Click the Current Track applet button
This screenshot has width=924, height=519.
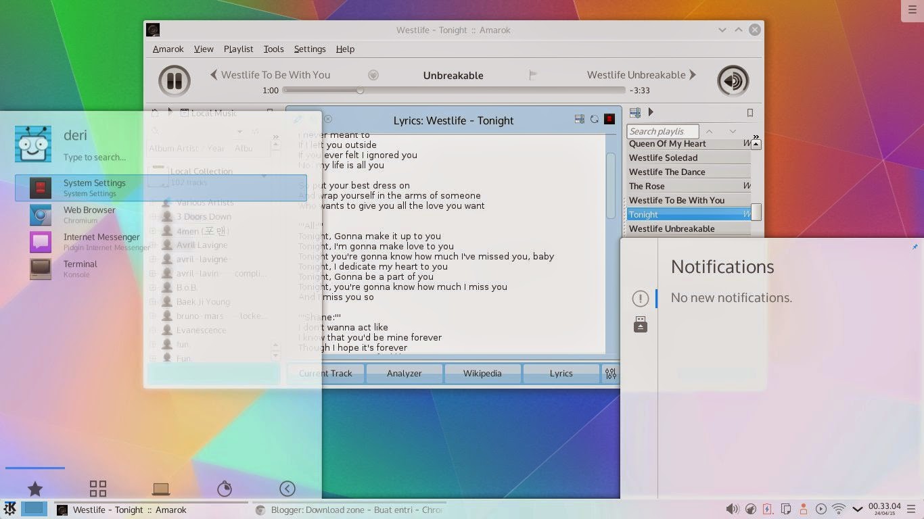[325, 373]
